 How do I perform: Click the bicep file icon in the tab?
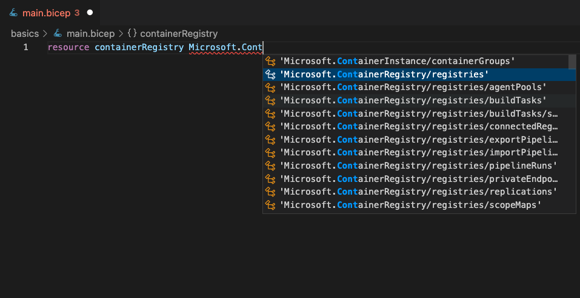point(14,13)
